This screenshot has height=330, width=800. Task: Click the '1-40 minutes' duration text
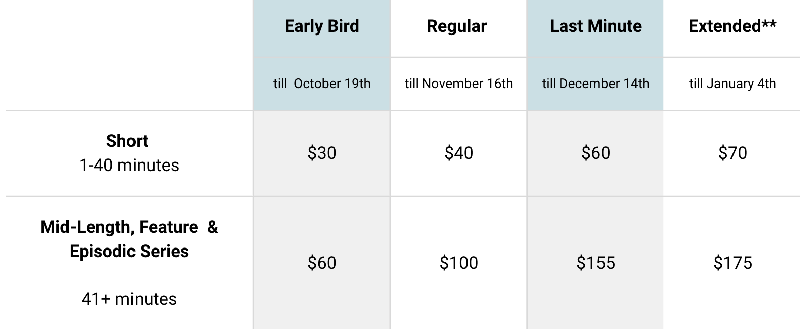[129, 166]
